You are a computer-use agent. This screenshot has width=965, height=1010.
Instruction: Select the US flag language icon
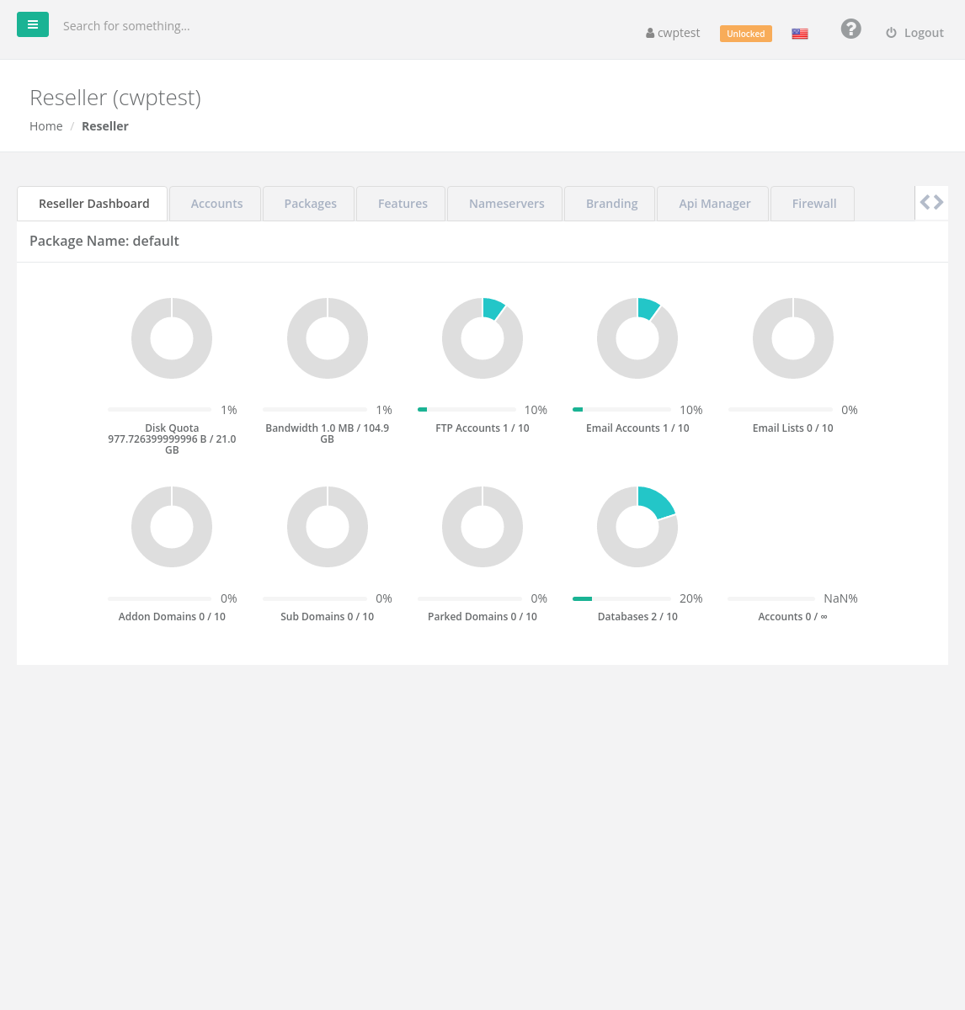(800, 34)
